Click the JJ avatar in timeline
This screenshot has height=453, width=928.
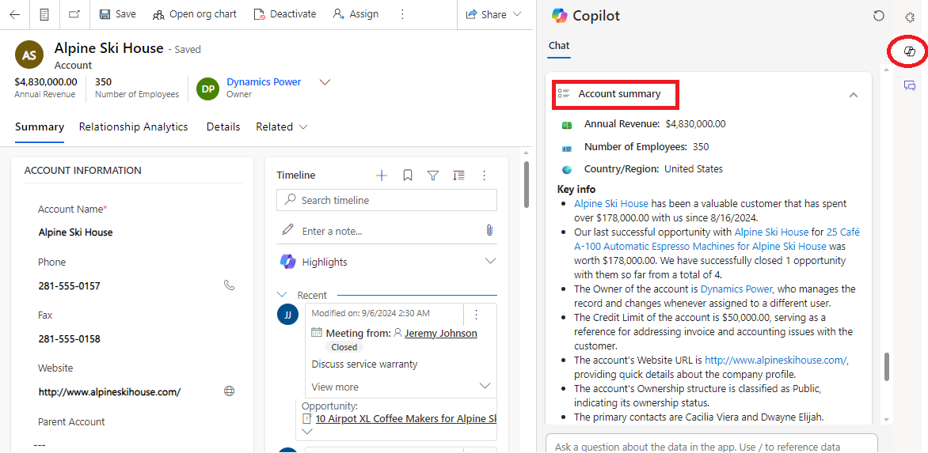point(287,315)
